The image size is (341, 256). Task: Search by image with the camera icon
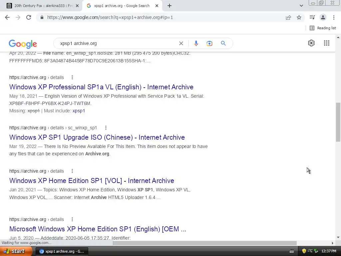(209, 43)
